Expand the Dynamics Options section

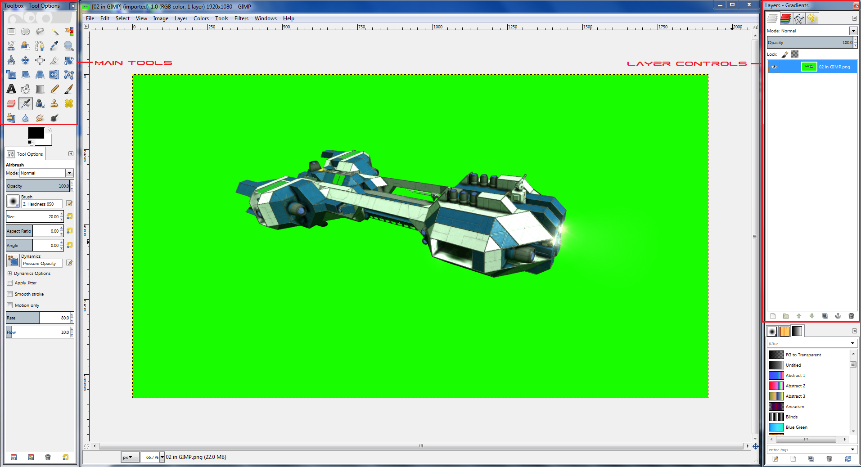(9, 274)
